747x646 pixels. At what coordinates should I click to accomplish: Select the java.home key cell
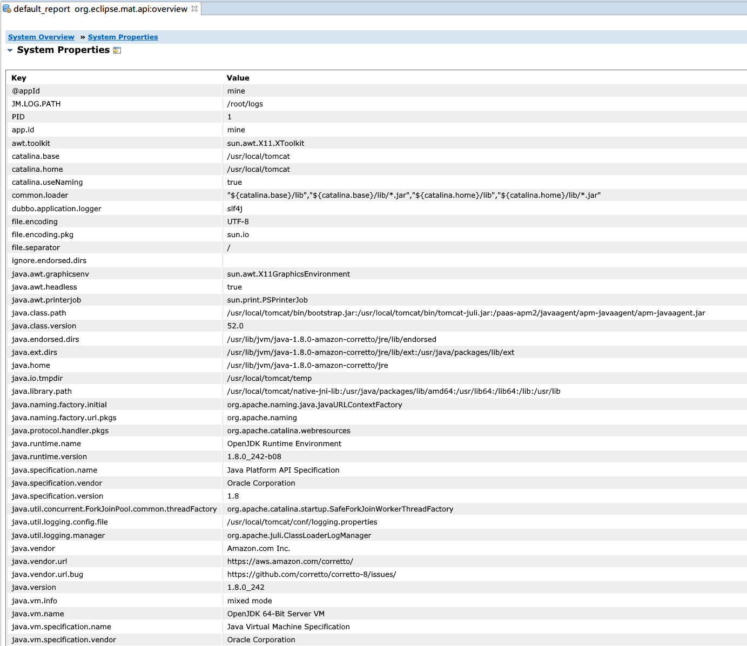[x=115, y=365]
